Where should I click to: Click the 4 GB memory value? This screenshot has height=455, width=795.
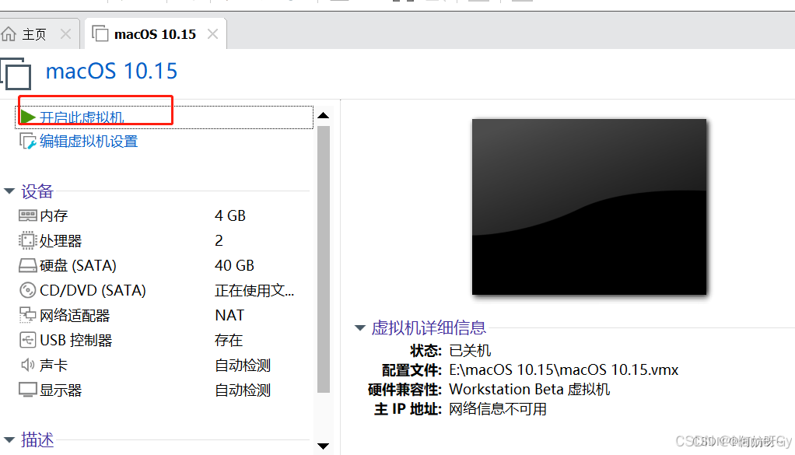(x=230, y=215)
